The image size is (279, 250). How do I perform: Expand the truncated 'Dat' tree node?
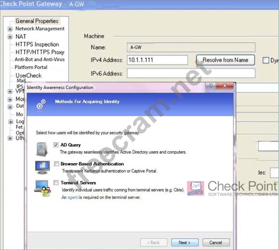tap(10, 107)
